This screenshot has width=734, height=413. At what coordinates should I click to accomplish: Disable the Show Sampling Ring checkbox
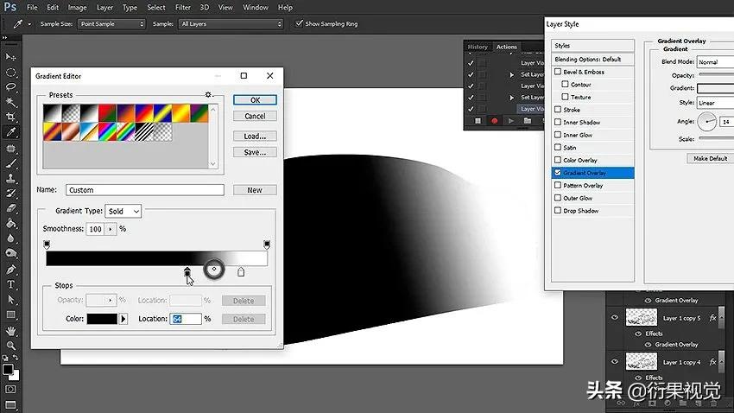click(x=300, y=23)
